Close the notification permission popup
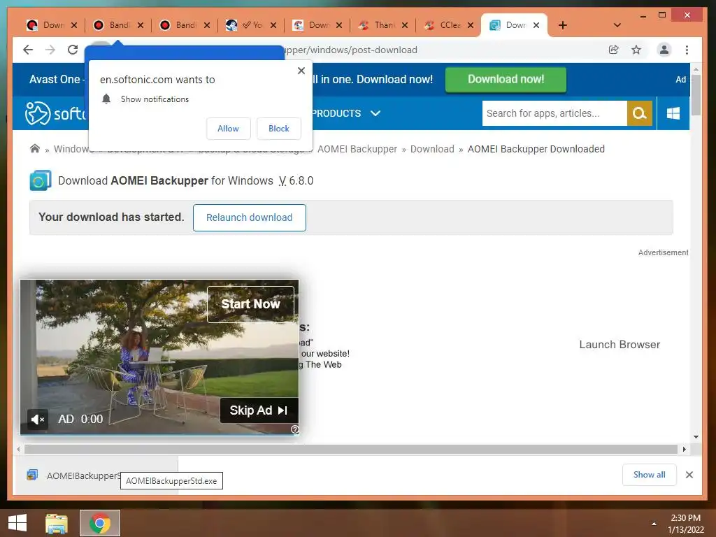Image resolution: width=716 pixels, height=537 pixels. (301, 71)
